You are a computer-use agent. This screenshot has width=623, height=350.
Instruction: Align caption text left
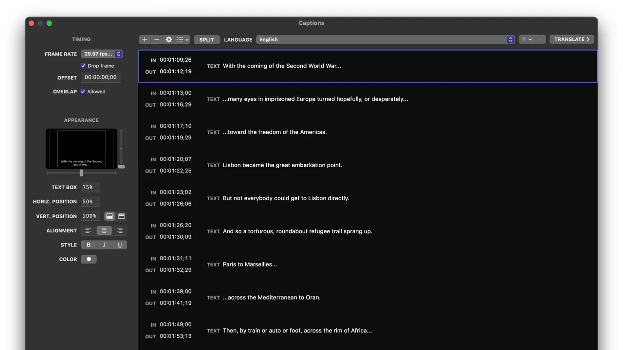coord(89,230)
